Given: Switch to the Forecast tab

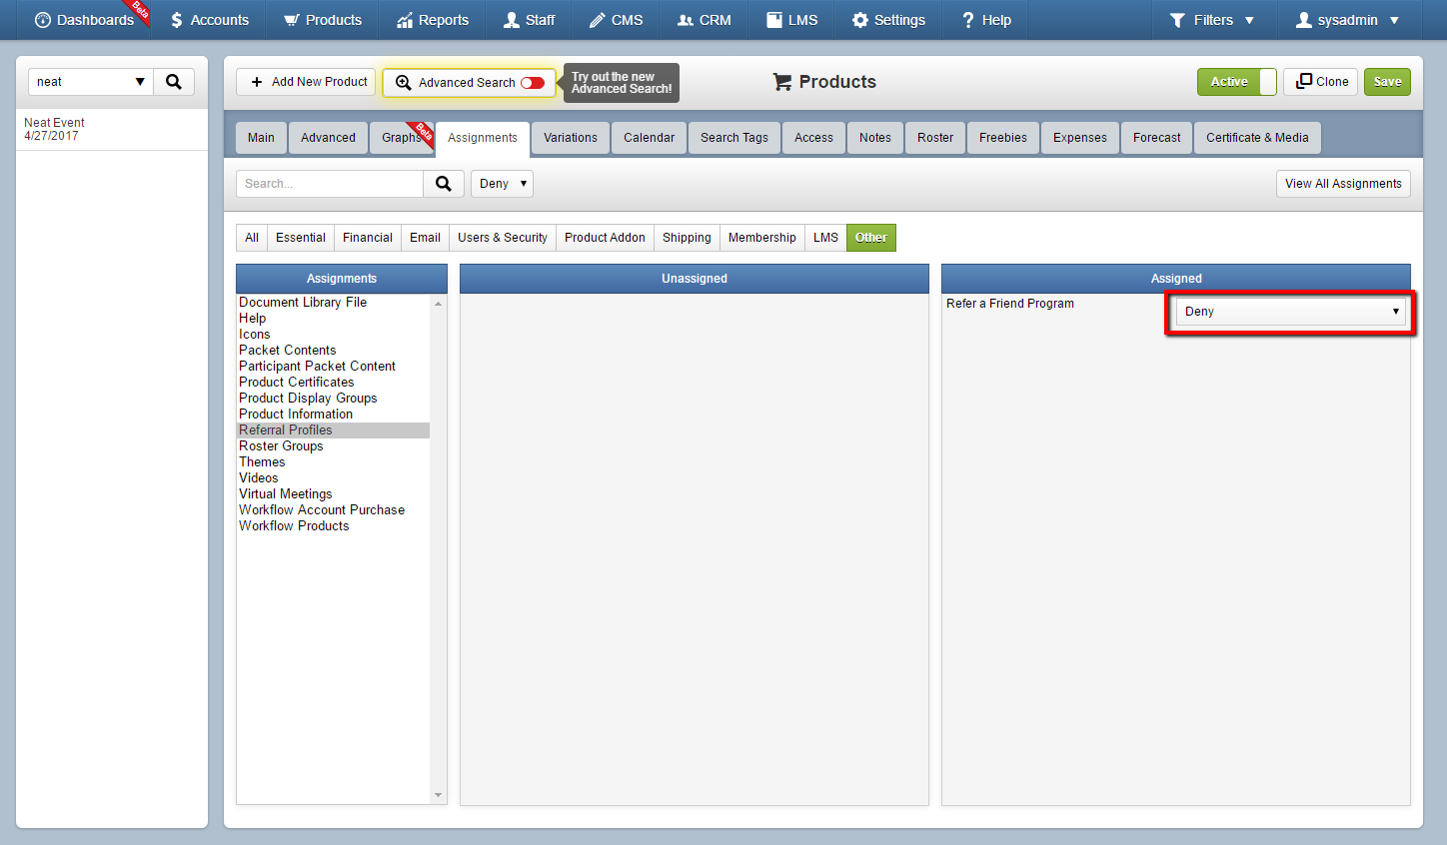Looking at the screenshot, I should click(x=1157, y=138).
